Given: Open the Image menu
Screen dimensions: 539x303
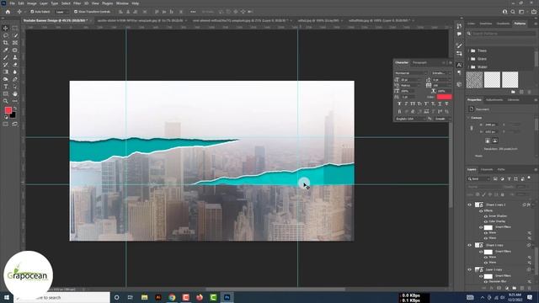Looking at the screenshot, I should click(32, 3).
